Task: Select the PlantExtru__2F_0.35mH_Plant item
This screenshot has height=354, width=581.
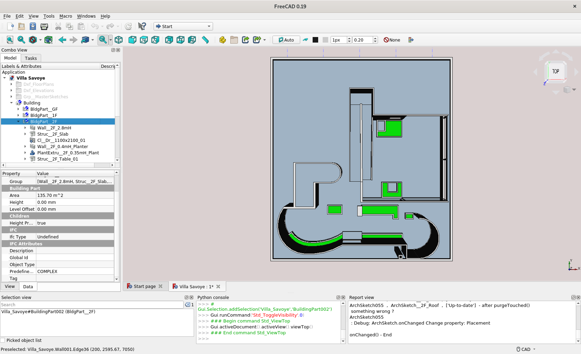Action: click(68, 153)
